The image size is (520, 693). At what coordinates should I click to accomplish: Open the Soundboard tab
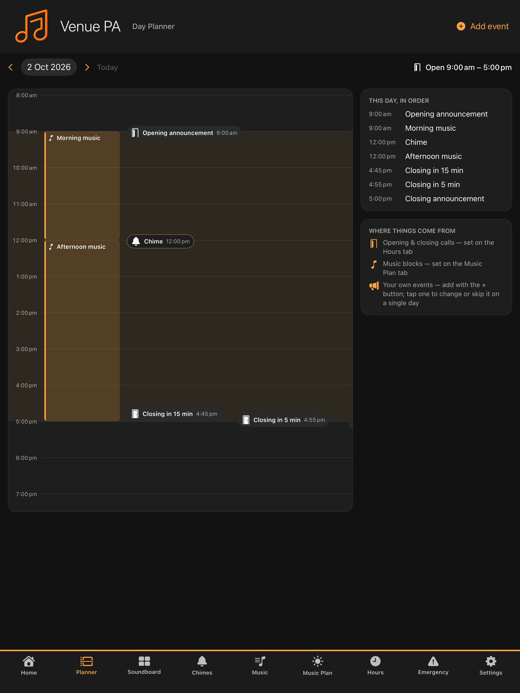click(x=144, y=666)
